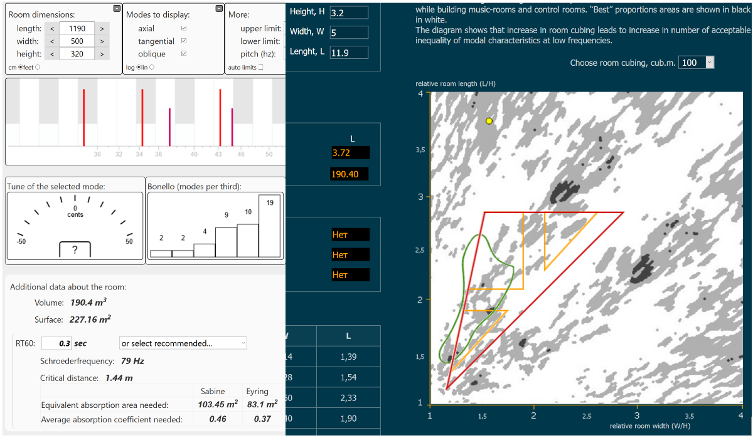Open the RT60 recommended values dropdown

(183, 343)
